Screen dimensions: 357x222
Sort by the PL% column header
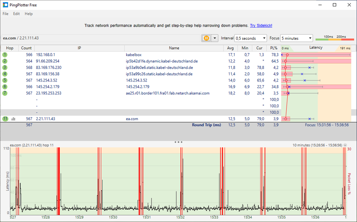point(274,48)
